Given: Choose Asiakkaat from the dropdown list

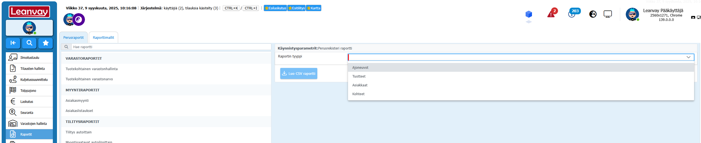Looking at the screenshot, I should tap(360, 85).
